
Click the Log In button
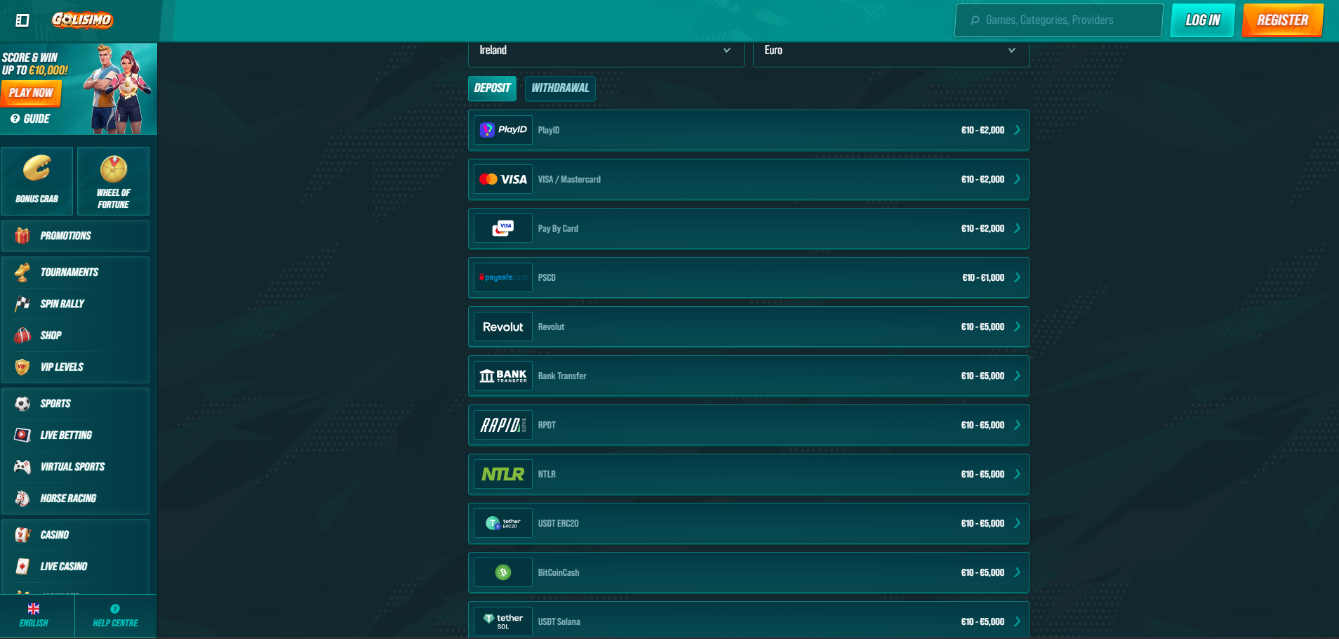1203,20
